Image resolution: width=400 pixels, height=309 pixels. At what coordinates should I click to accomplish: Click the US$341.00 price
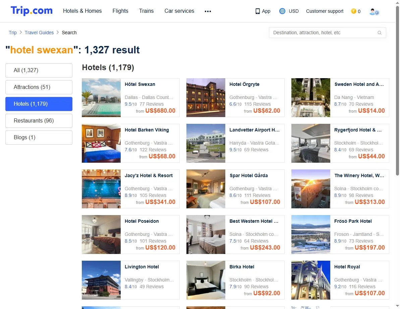tap(161, 202)
